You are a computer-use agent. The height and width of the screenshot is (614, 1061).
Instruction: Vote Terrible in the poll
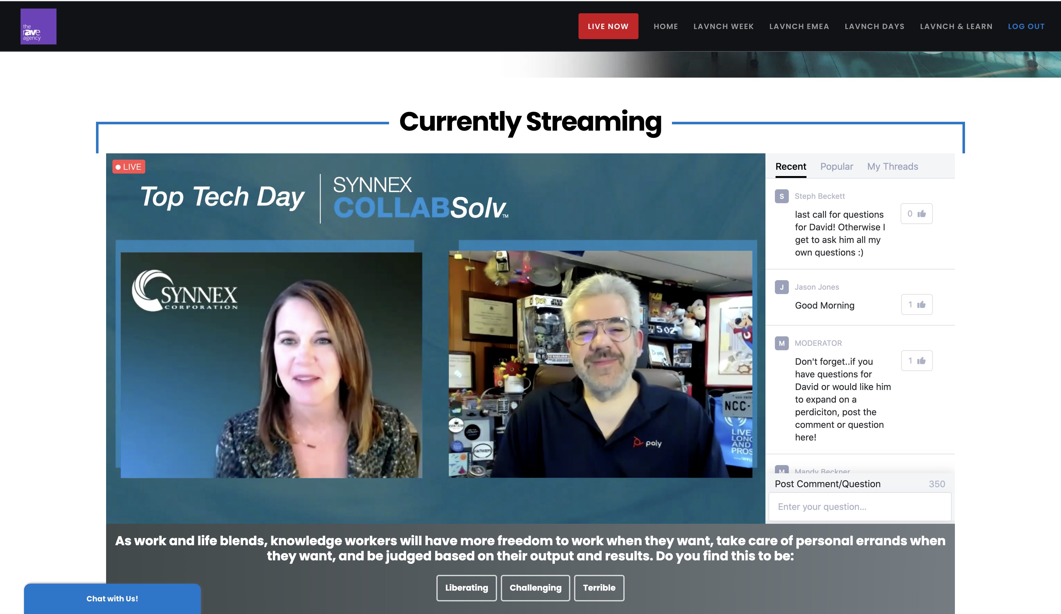pyautogui.click(x=599, y=588)
